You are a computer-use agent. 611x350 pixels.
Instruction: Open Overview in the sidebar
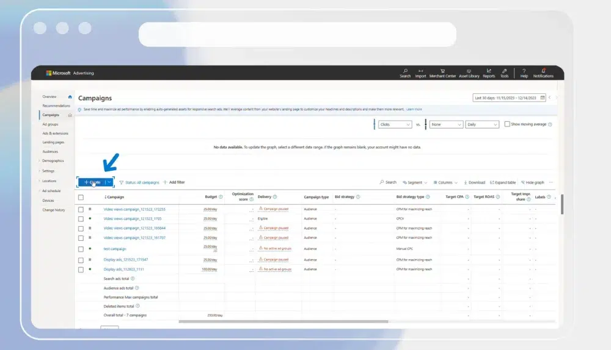coord(49,97)
